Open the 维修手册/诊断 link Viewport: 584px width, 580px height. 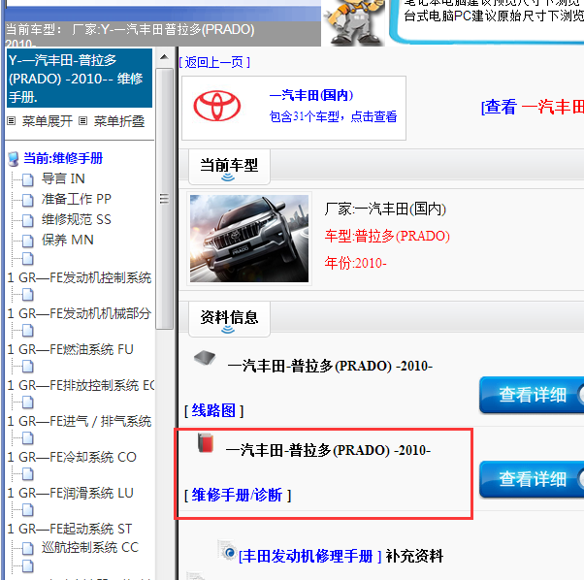pos(238,495)
